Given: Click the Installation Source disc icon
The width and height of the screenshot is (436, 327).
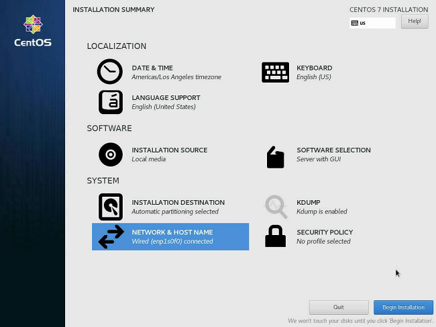Looking at the screenshot, I should click(111, 154).
